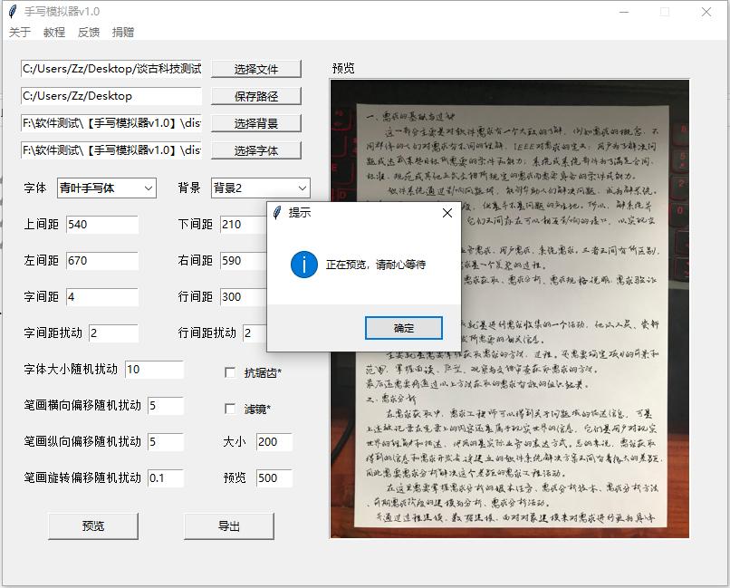Click the 大小 field showing 200
Viewport: 730px width, 588px height.
coord(274,442)
